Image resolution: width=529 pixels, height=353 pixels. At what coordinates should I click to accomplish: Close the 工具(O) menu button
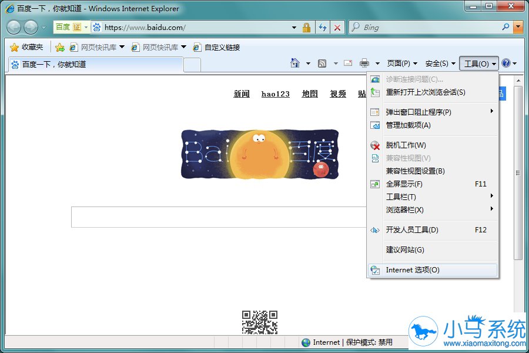(x=478, y=64)
